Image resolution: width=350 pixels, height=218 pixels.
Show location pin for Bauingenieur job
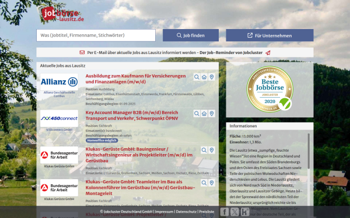[x=212, y=150]
